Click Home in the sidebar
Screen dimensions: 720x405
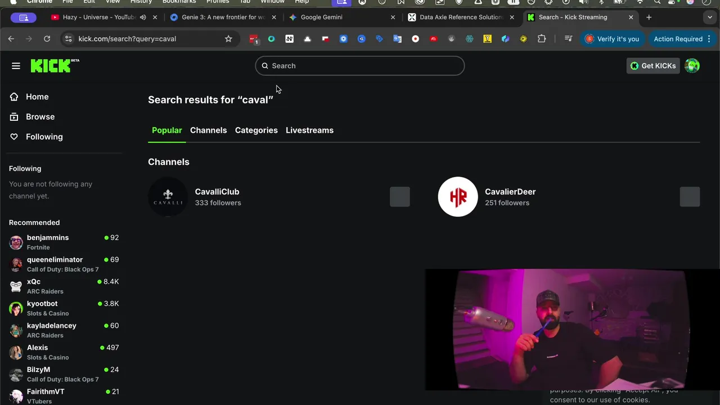(x=37, y=97)
